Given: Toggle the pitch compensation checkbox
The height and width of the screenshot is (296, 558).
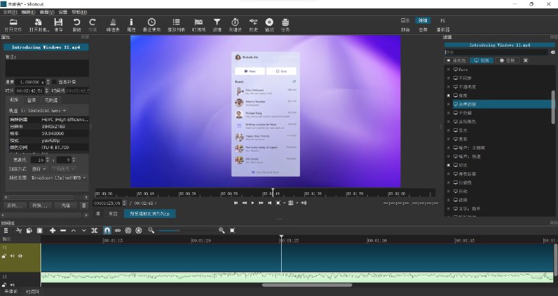Looking at the screenshot, I should (55, 81).
